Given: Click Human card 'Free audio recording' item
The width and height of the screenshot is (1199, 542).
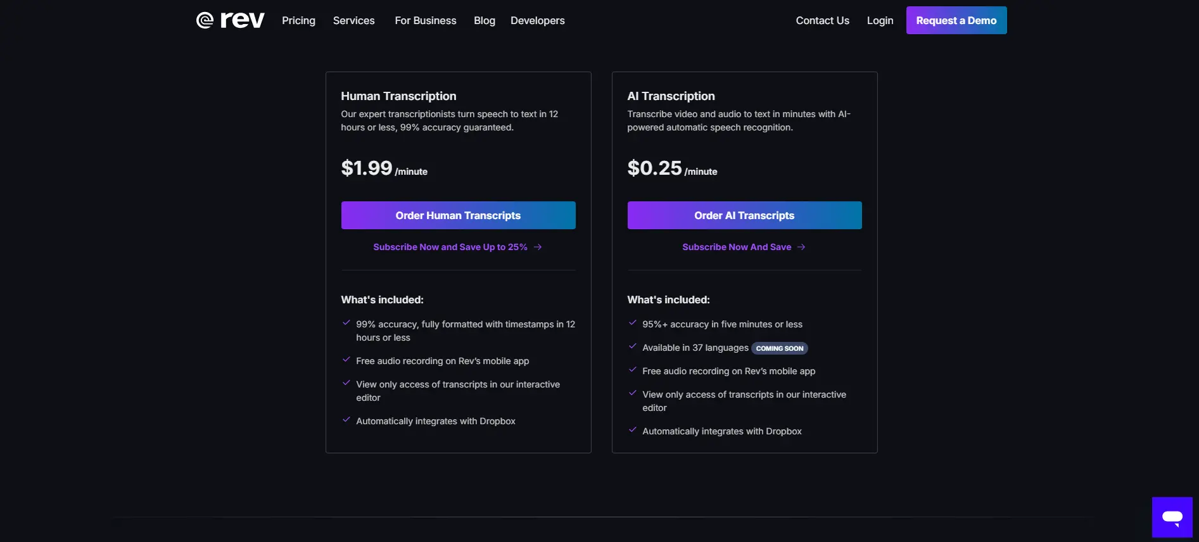Looking at the screenshot, I should [x=442, y=361].
